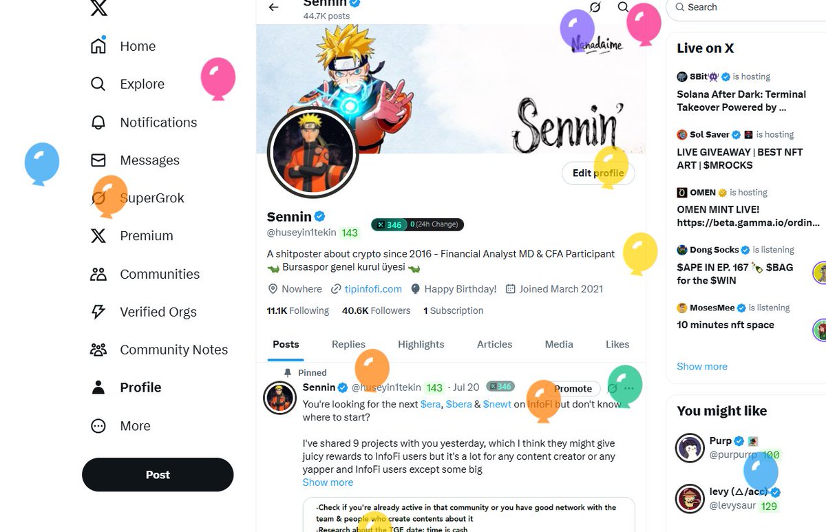Click the profile search magnifier icon
Image resolution: width=826 pixels, height=532 pixels.
pyautogui.click(x=623, y=7)
